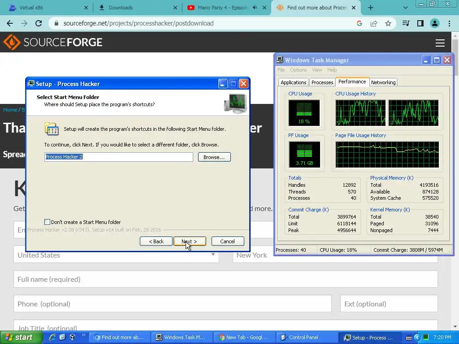Click the green CPU tray icon
This screenshot has width=459, height=344.
(x=426, y=337)
